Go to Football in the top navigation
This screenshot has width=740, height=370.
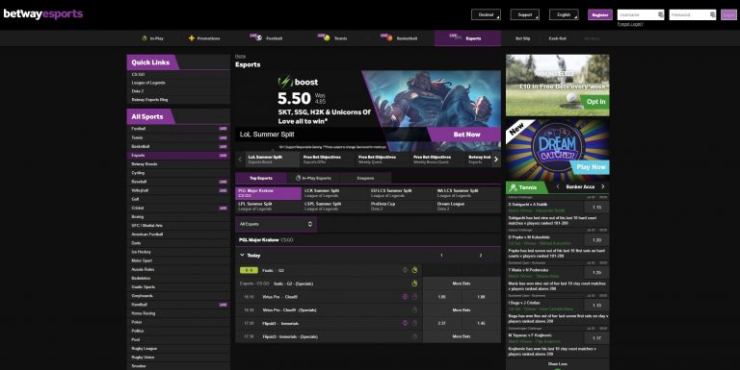pyautogui.click(x=266, y=38)
